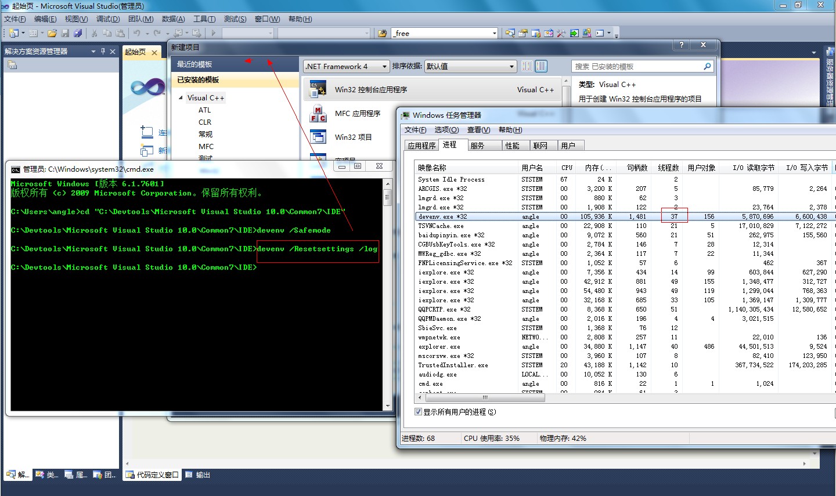Select the Win32 项目 template icon

pyautogui.click(x=318, y=137)
